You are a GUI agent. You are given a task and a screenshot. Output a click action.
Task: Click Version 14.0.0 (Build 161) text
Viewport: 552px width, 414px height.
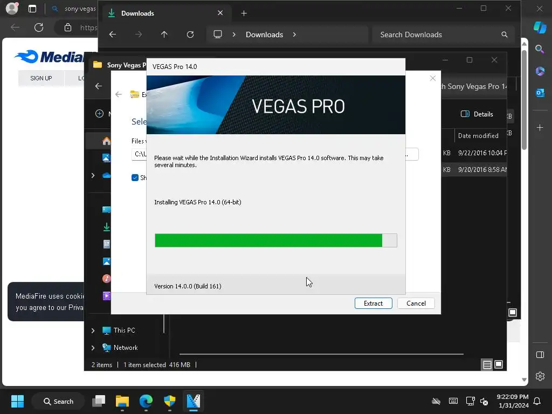click(x=188, y=286)
